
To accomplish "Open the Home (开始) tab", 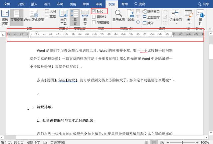I will pyautogui.click(x=21, y=4).
